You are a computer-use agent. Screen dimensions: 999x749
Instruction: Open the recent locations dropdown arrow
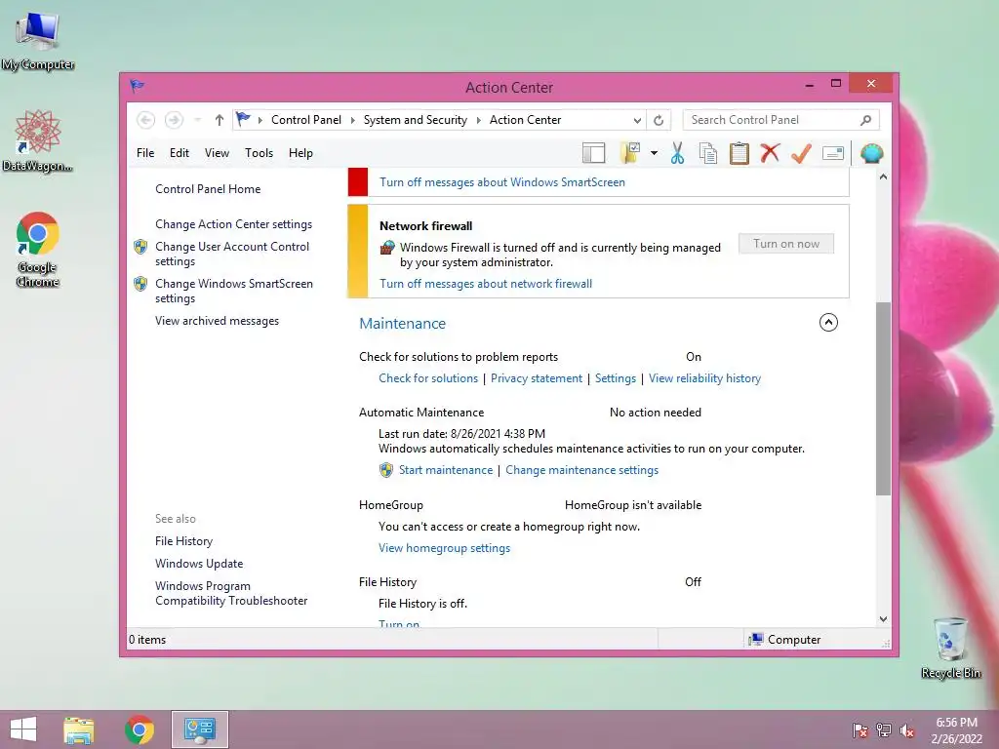click(x=197, y=120)
